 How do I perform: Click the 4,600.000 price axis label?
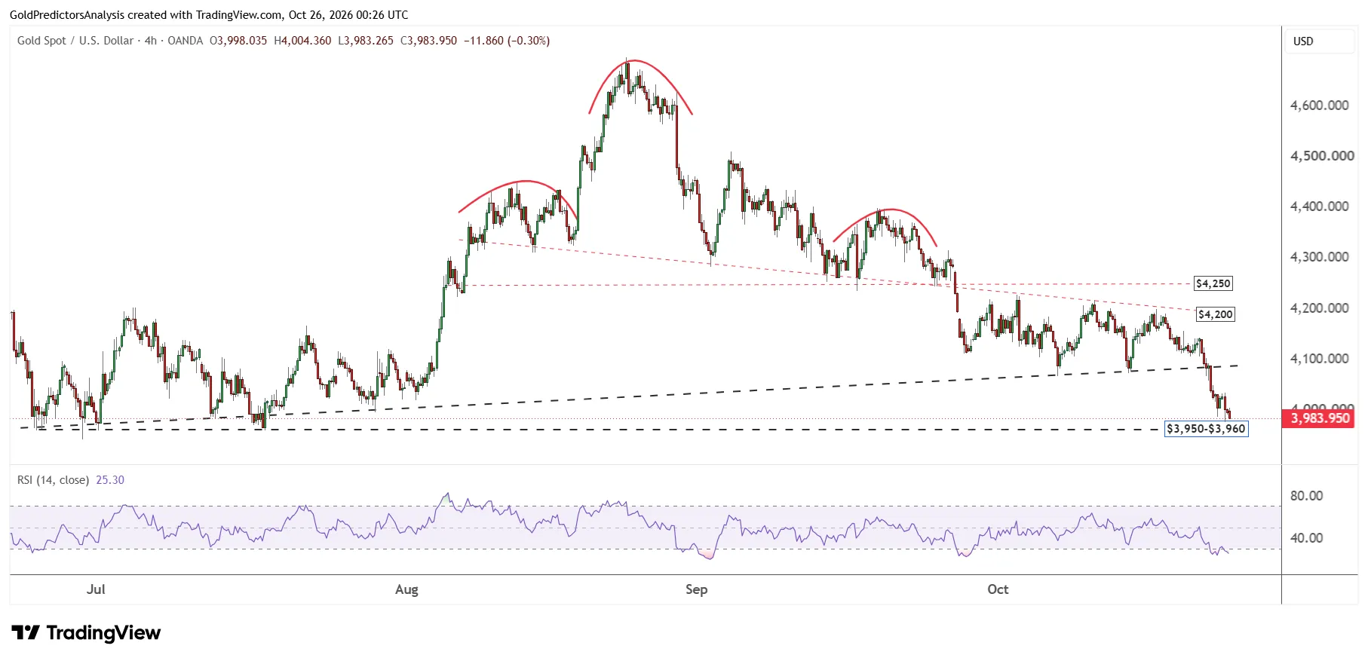pyautogui.click(x=1319, y=106)
